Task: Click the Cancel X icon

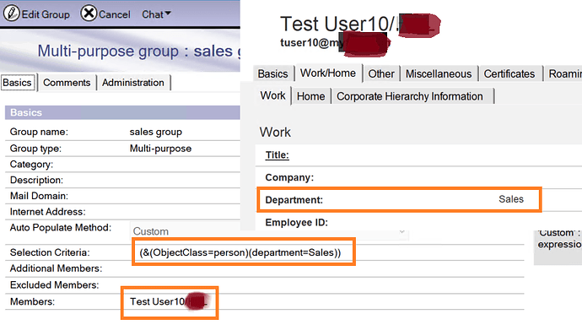Action: click(89, 14)
